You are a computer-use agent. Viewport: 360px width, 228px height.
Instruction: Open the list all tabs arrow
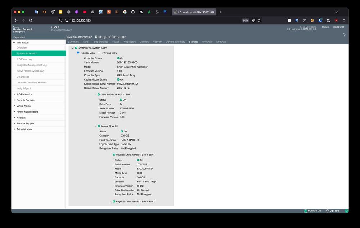[337, 12]
